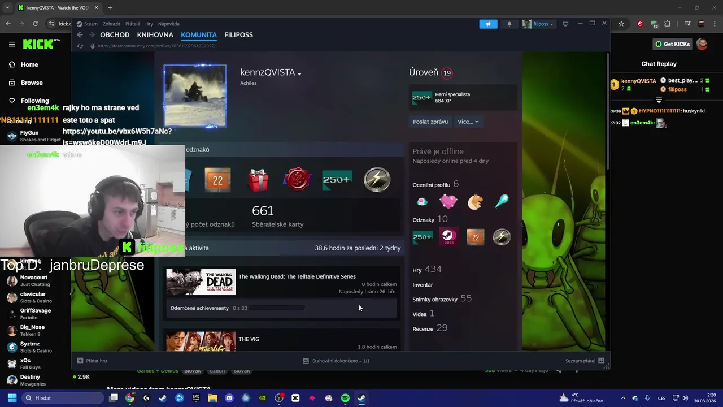Open the Kick hamburger menu
723x407 pixels.
tap(12, 44)
